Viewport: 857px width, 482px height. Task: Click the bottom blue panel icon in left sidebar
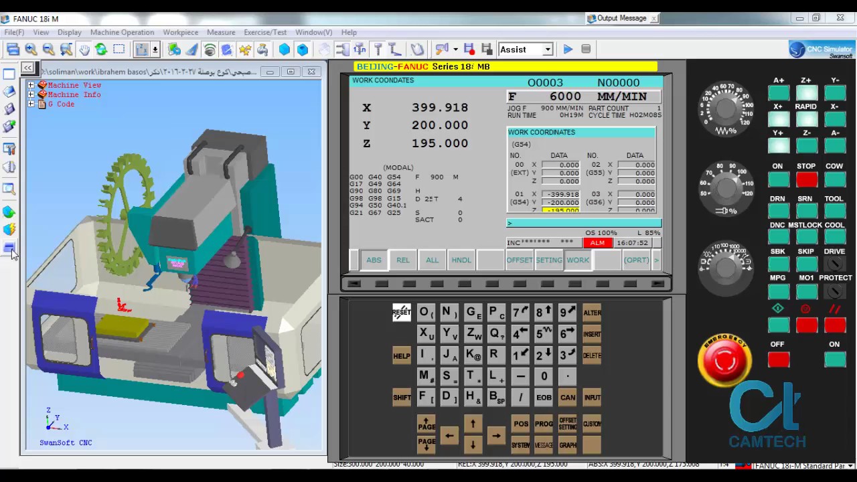tap(9, 248)
